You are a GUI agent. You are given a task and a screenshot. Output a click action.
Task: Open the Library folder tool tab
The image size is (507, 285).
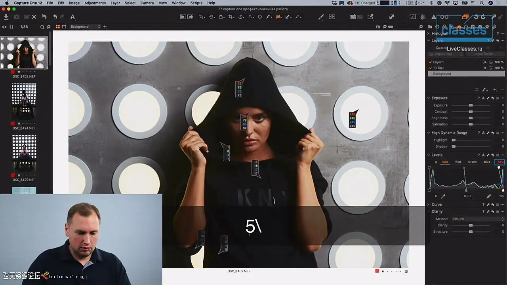coord(430,27)
